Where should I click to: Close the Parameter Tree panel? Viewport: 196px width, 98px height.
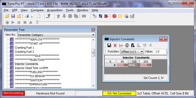pyautogui.click(x=93, y=30)
